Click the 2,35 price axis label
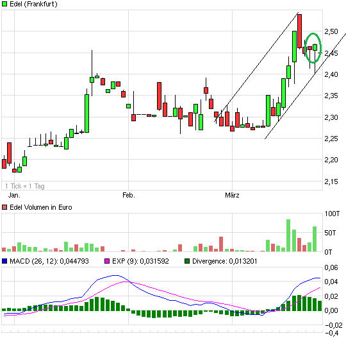346x338 pixels. coord(331,96)
